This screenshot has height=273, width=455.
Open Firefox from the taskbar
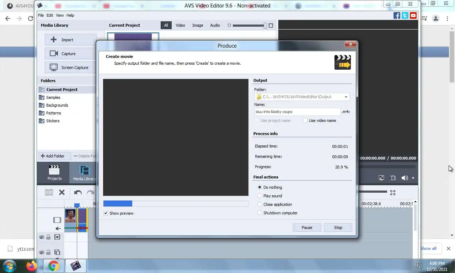click(32, 266)
